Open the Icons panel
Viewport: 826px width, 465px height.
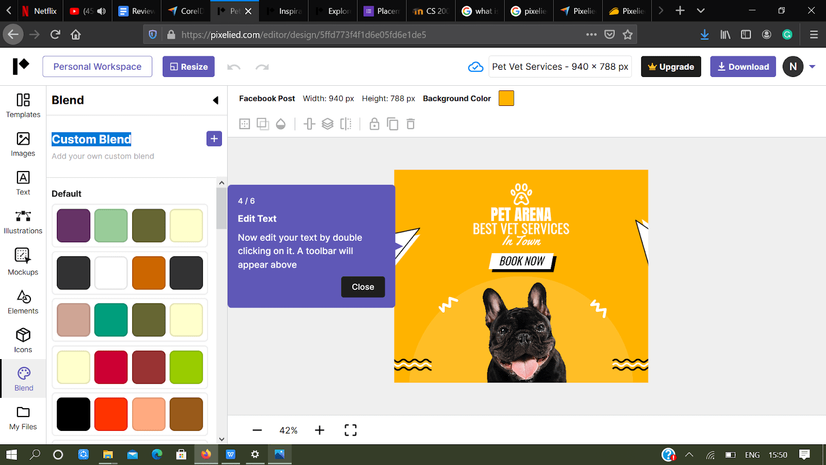click(x=23, y=340)
